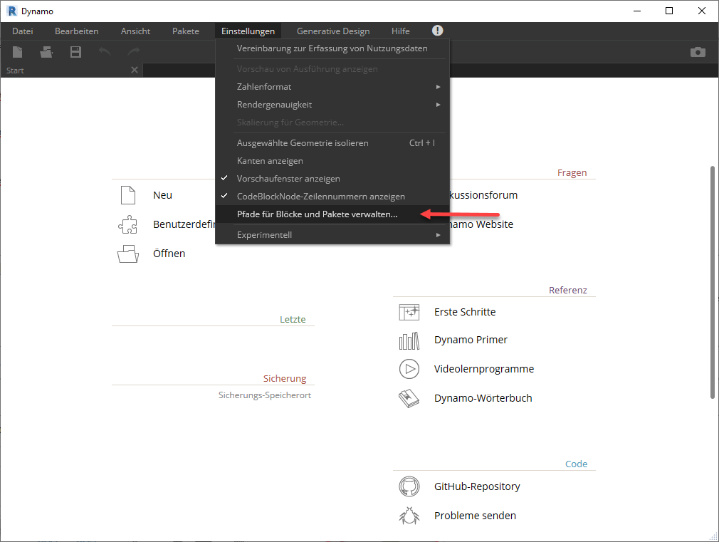Click the Videolernprogramme play icon
The height and width of the screenshot is (542, 719).
pyautogui.click(x=409, y=369)
